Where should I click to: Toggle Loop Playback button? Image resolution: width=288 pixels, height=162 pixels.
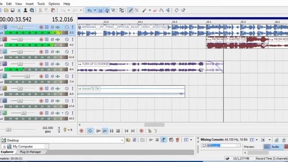90,131
